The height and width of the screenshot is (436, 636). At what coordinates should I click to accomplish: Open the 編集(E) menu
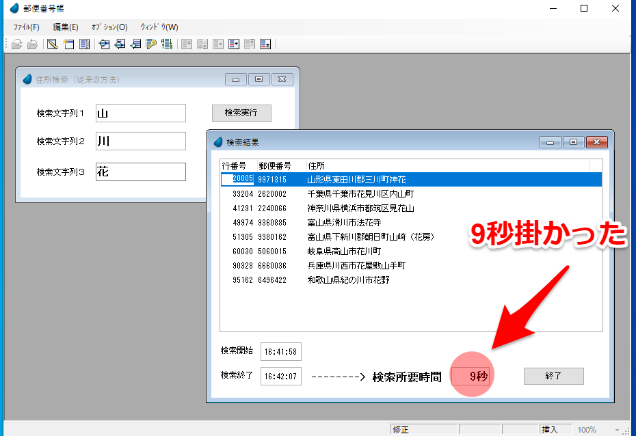(x=66, y=27)
